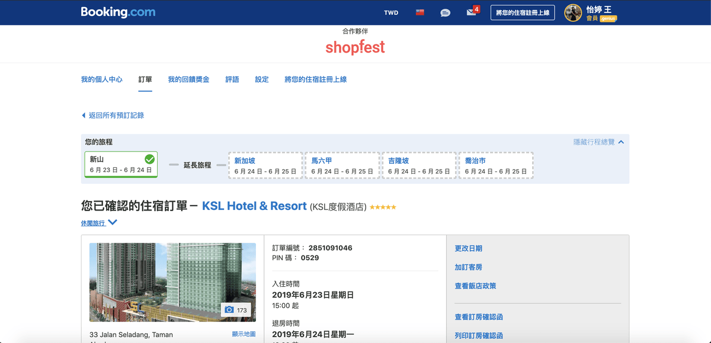The image size is (711, 343).
Task: Expand the 休閒旅行 travel type dropdown
Action: pyautogui.click(x=100, y=223)
